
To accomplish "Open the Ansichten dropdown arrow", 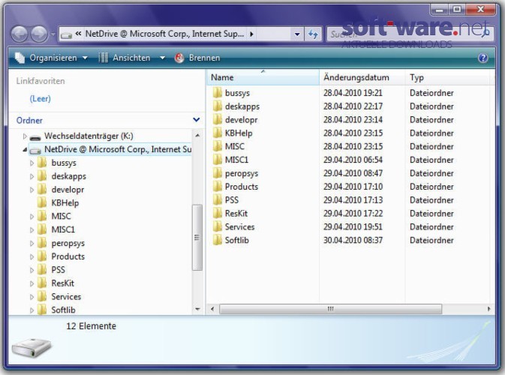I will coord(162,58).
